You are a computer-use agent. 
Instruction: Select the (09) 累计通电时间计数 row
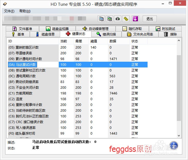point(78,59)
